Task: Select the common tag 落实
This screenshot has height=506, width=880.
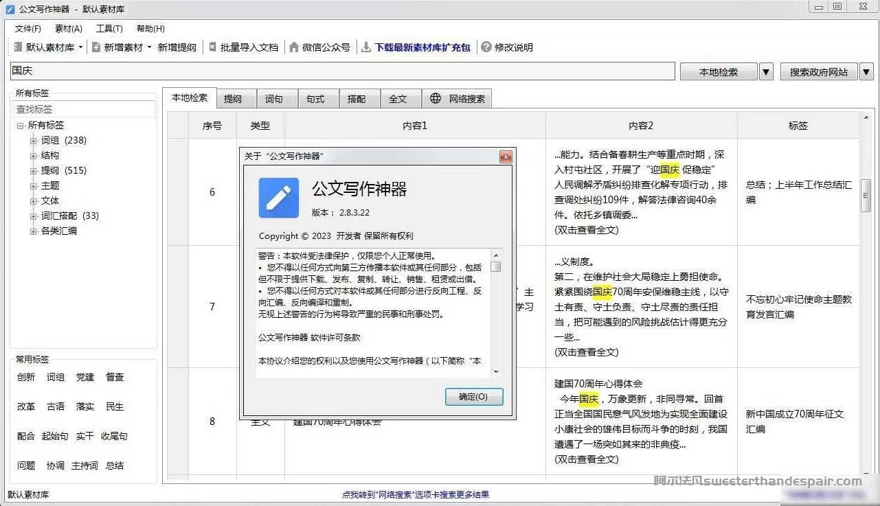Action: coord(85,406)
